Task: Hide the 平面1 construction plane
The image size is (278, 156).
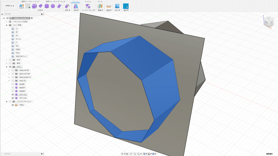Action: [x=13, y=105]
